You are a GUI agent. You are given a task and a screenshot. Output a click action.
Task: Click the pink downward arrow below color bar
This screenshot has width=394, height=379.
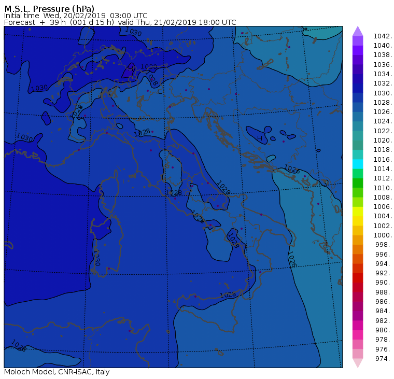[x=358, y=363]
